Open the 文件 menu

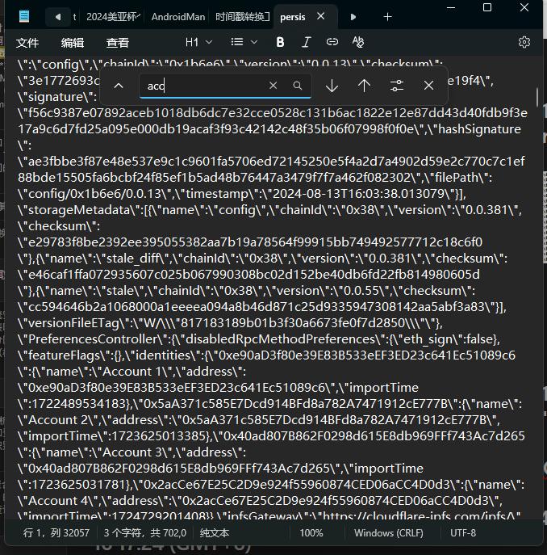pyautogui.click(x=27, y=43)
